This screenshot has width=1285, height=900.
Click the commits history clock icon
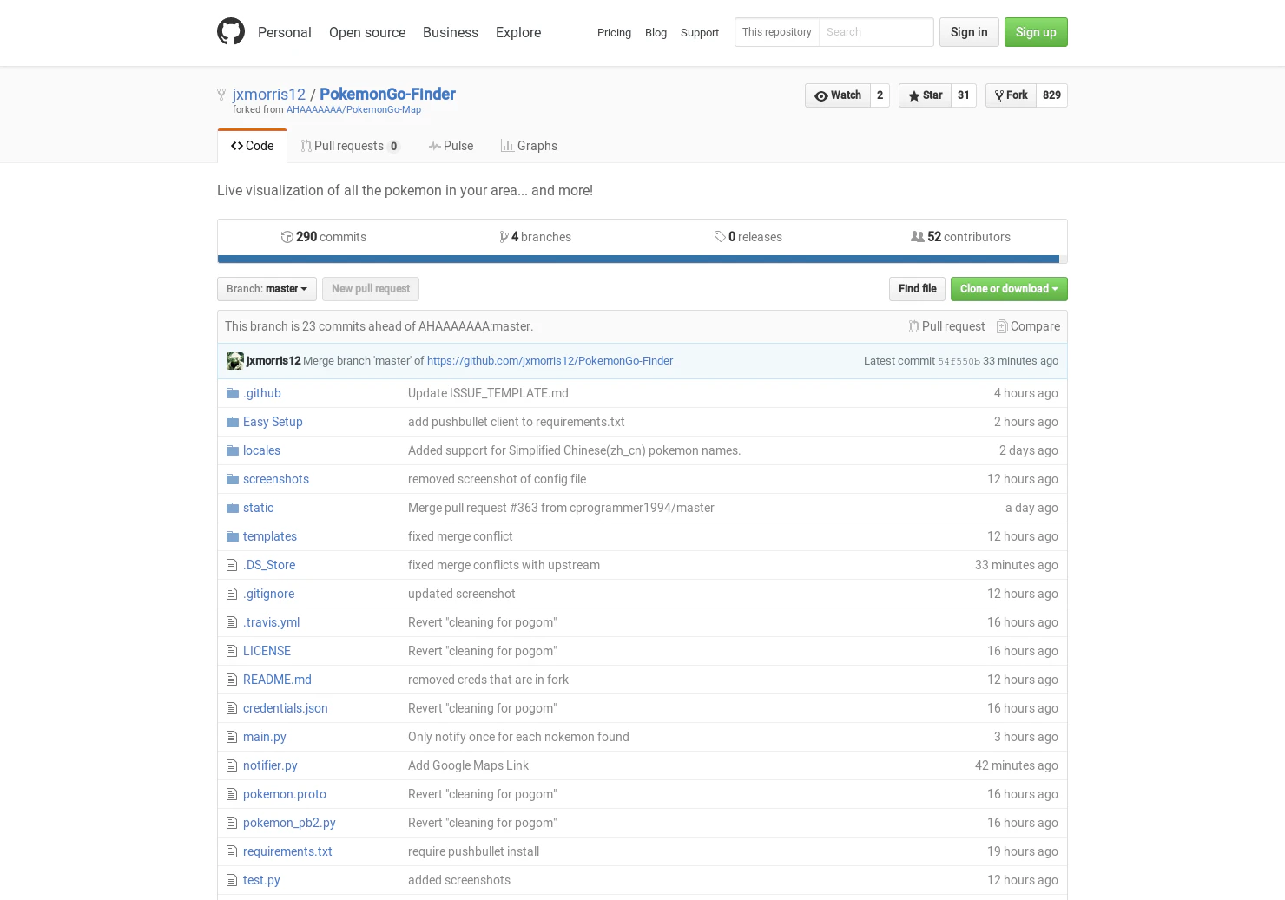[x=287, y=237]
